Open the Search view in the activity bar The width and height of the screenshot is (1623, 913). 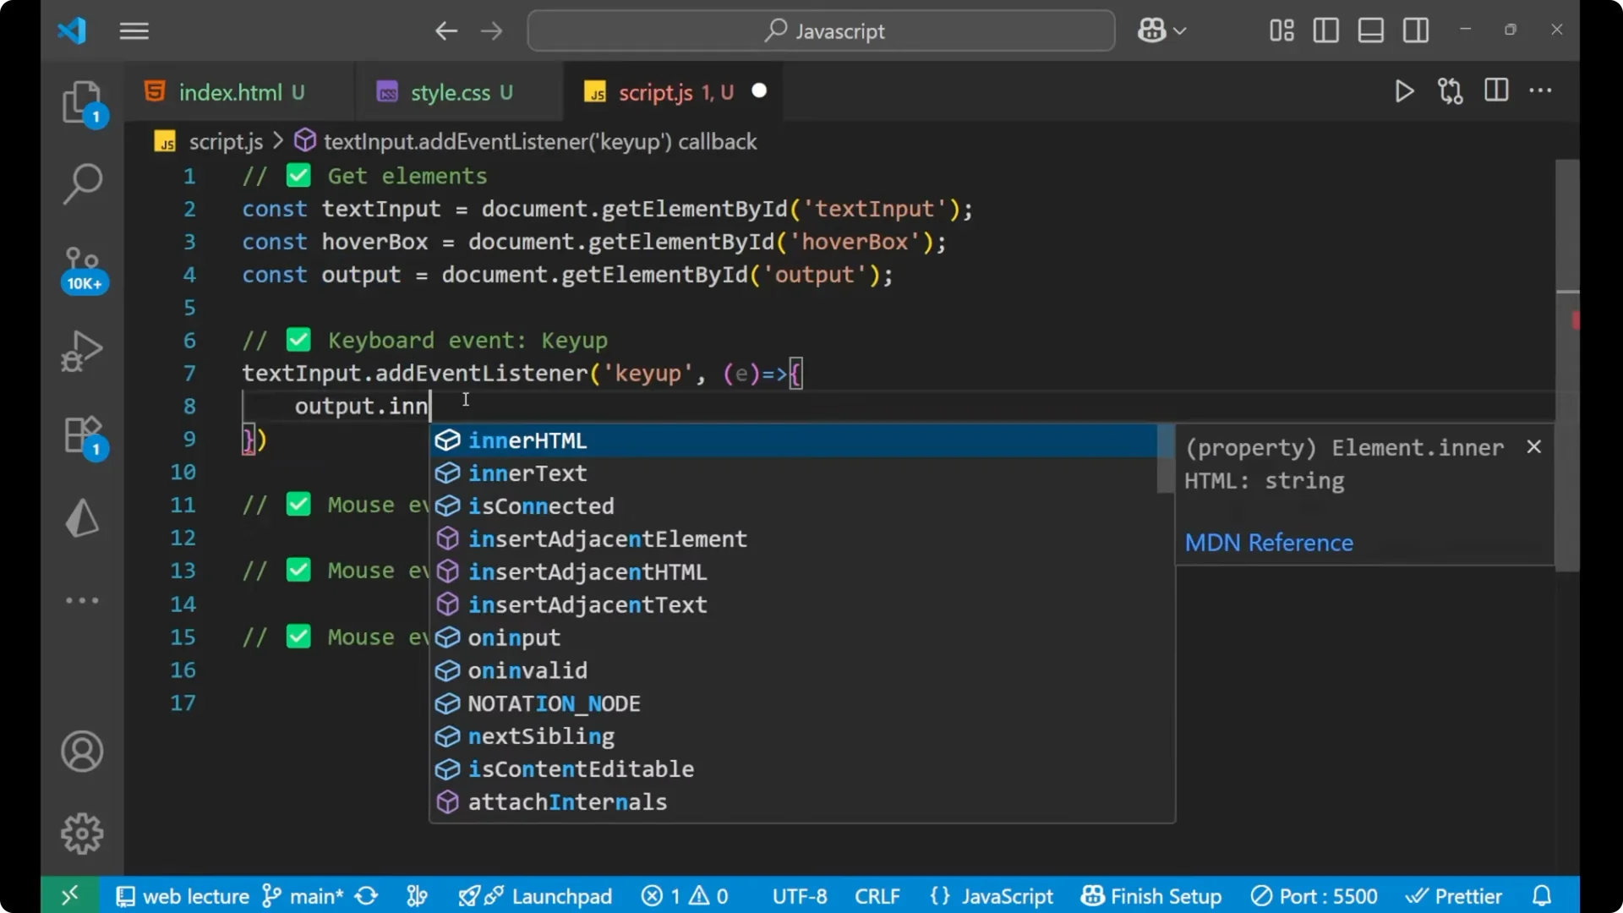tap(82, 182)
